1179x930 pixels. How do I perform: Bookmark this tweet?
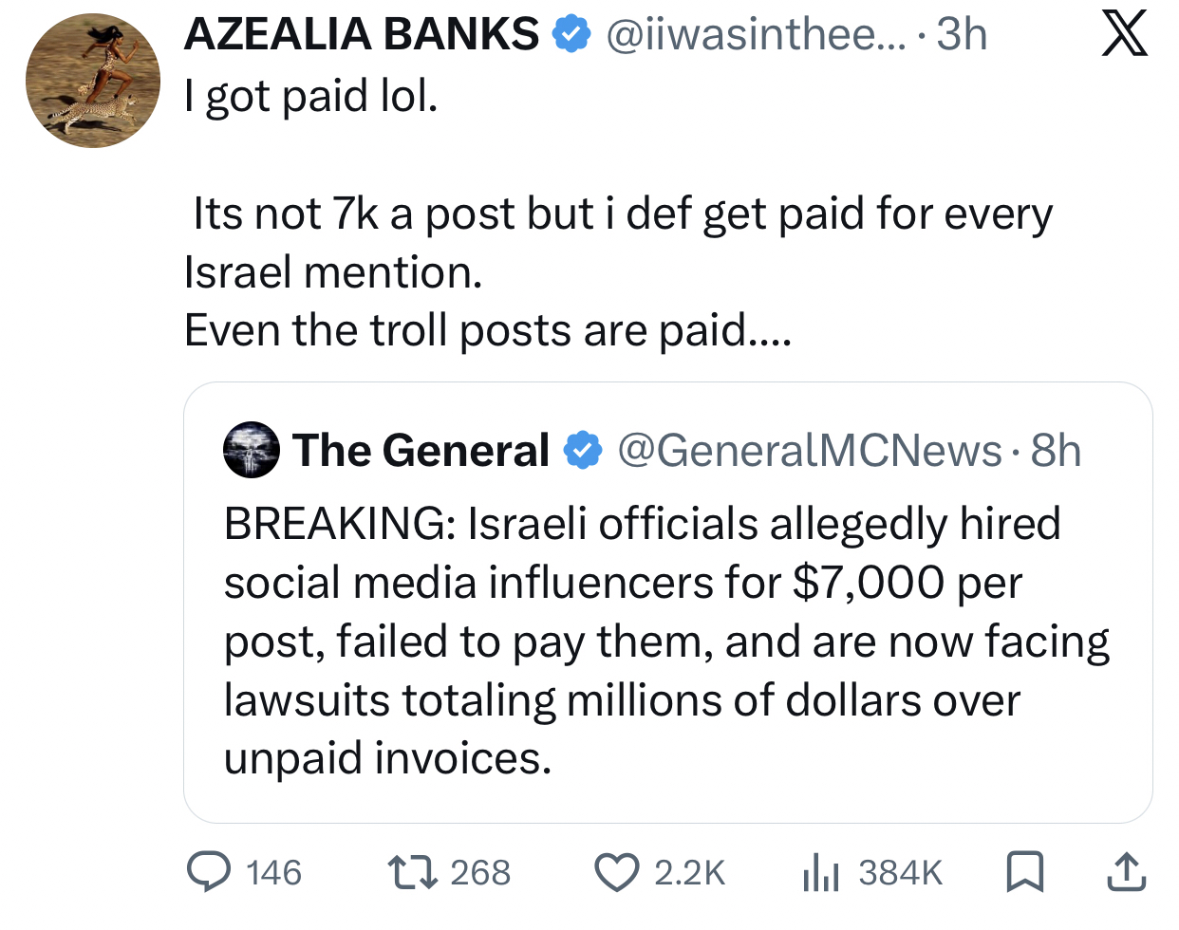[1024, 872]
